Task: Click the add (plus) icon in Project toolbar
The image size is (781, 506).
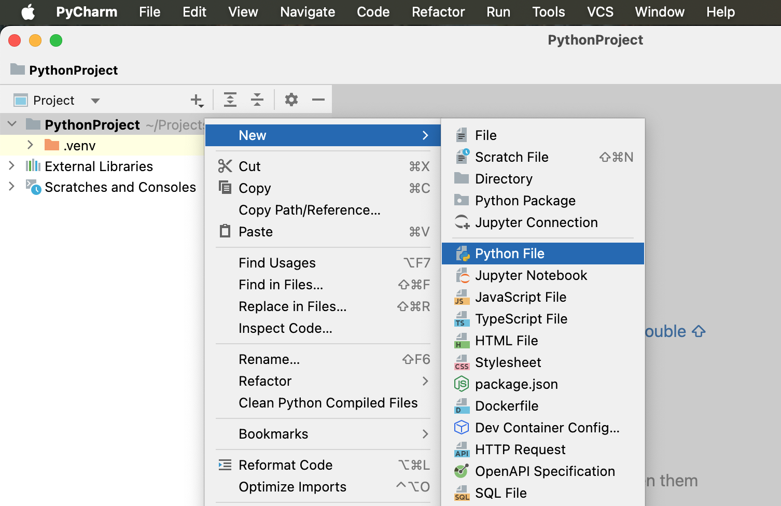Action: click(x=197, y=100)
